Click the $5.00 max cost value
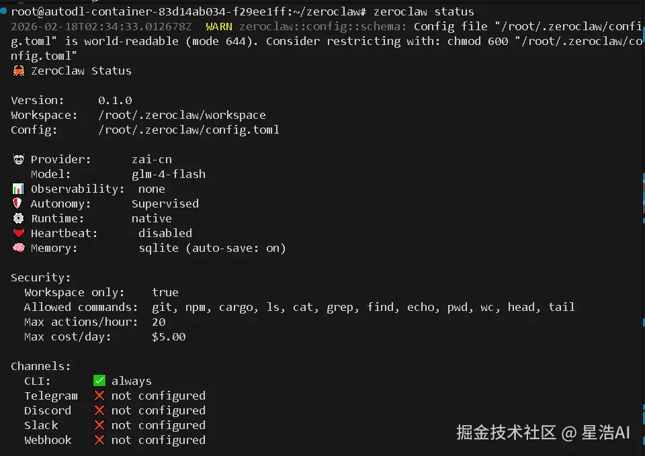The height and width of the screenshot is (456, 645). point(169,336)
